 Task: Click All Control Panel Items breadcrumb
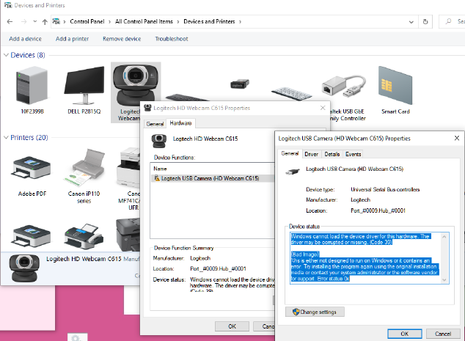pyautogui.click(x=144, y=21)
